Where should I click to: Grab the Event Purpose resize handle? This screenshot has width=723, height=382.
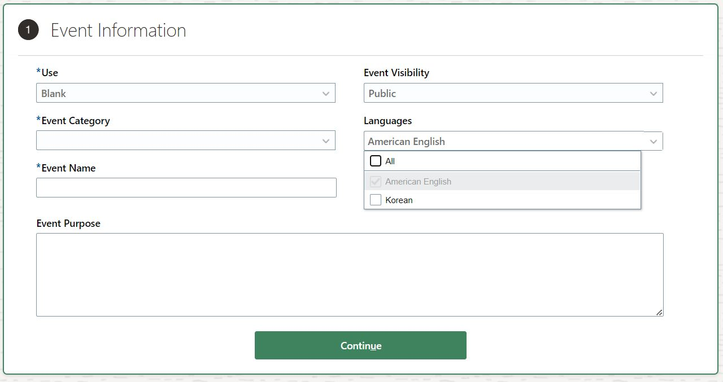click(x=659, y=312)
